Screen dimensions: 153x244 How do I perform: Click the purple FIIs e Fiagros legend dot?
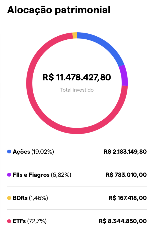point(9,175)
